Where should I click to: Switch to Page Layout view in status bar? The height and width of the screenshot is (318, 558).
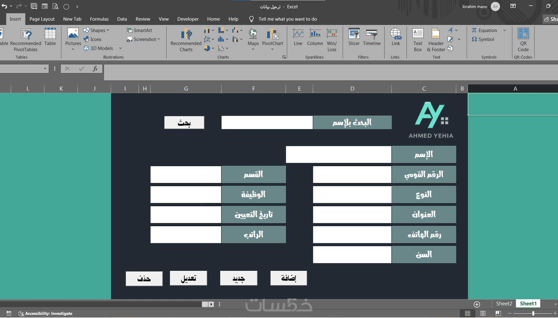coord(483,313)
